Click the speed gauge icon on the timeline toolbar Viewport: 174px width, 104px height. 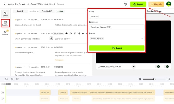pyautogui.click(x=6, y=79)
